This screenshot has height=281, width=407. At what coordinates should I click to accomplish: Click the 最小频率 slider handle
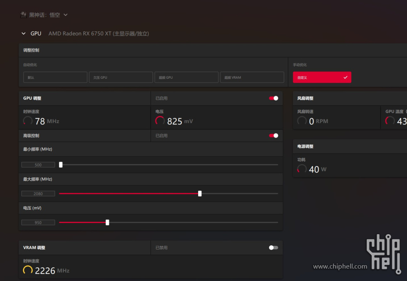pos(61,165)
